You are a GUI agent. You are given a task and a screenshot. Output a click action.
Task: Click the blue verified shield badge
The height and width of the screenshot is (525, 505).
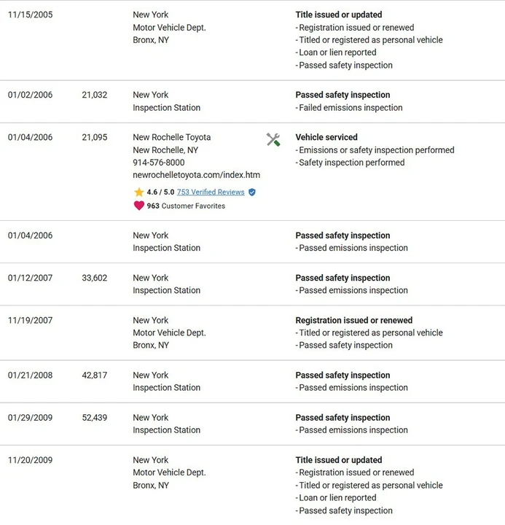coord(252,192)
